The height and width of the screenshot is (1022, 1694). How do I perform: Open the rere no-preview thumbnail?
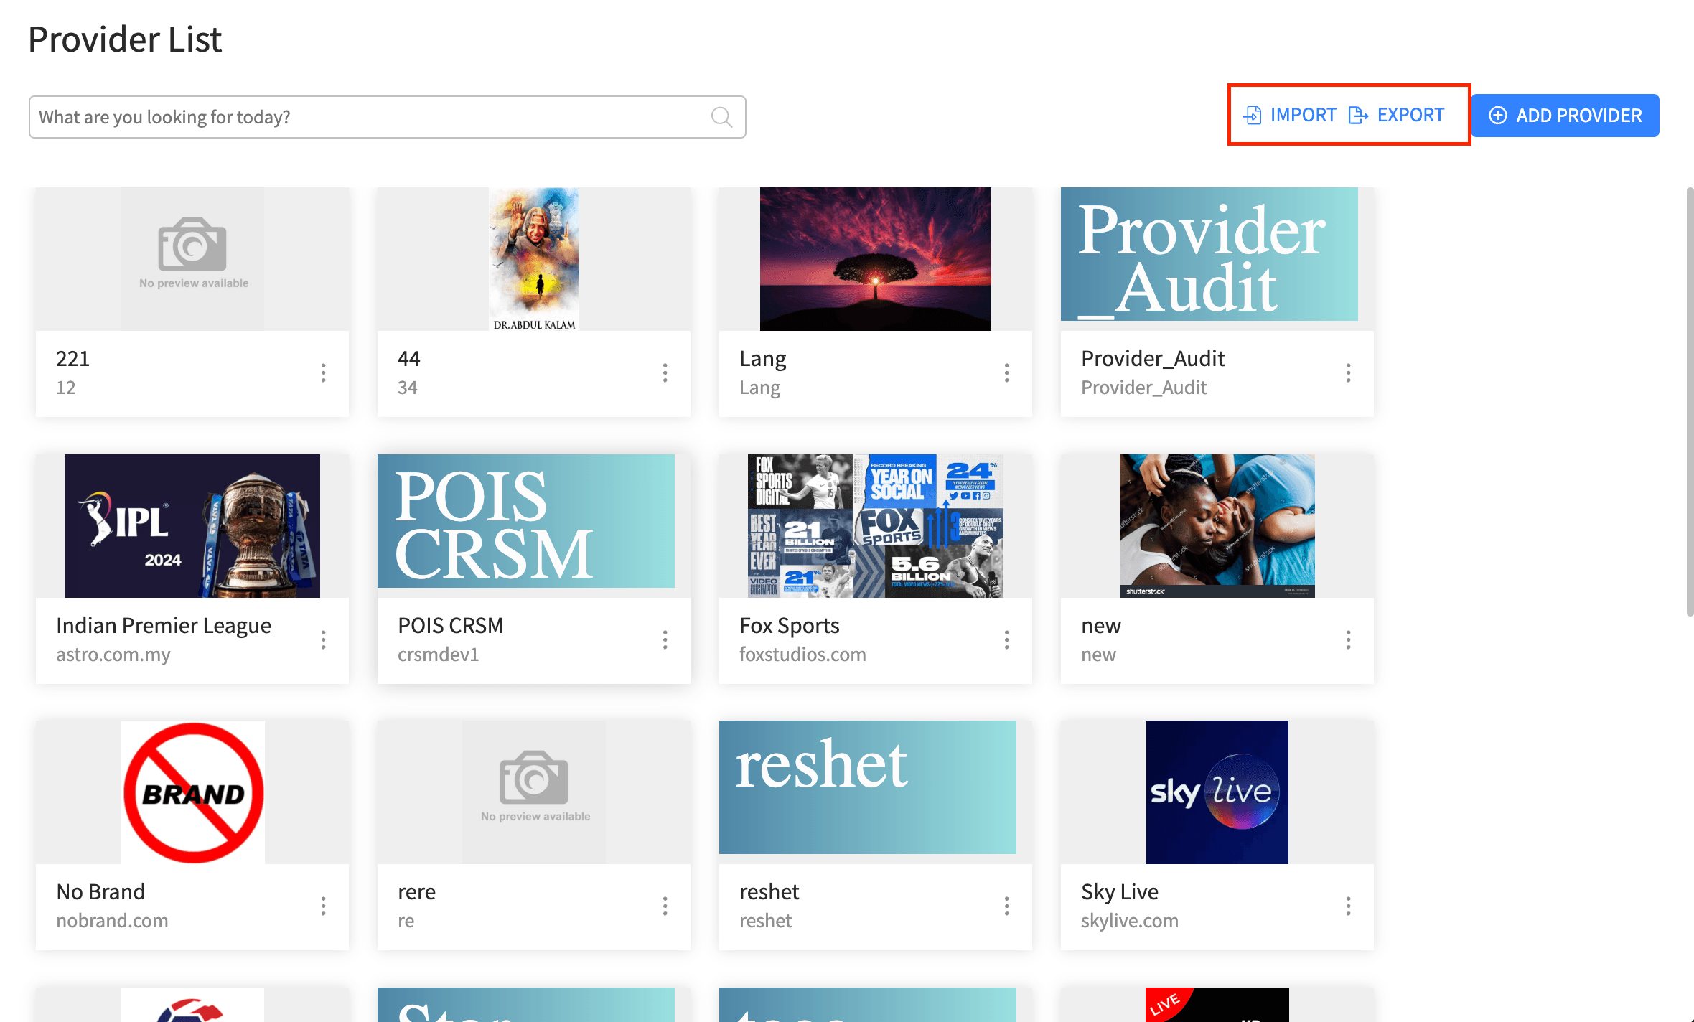click(534, 792)
